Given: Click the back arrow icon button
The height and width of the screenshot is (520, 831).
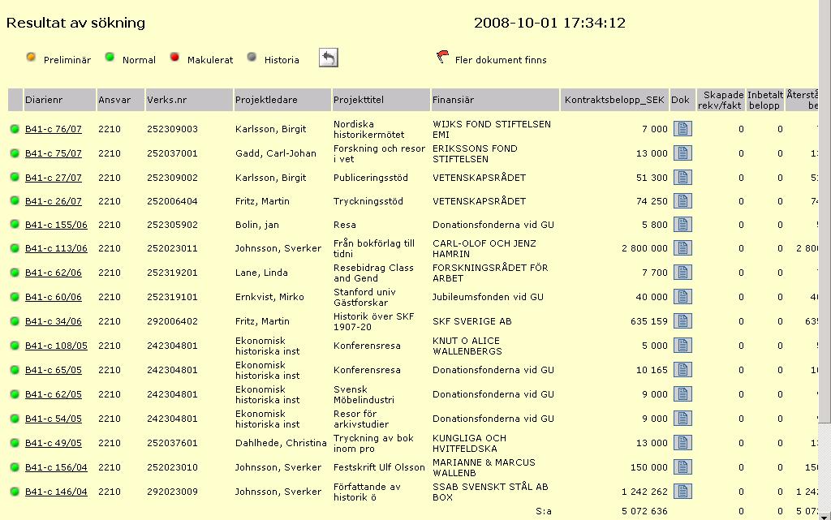Looking at the screenshot, I should pos(329,58).
